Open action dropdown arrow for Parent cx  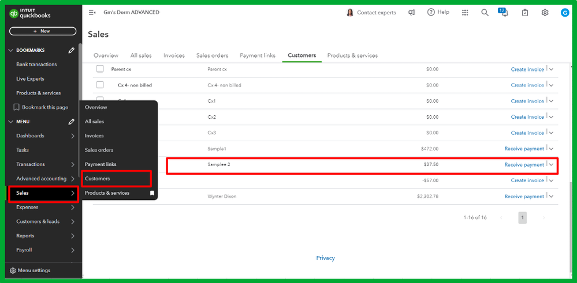click(551, 69)
